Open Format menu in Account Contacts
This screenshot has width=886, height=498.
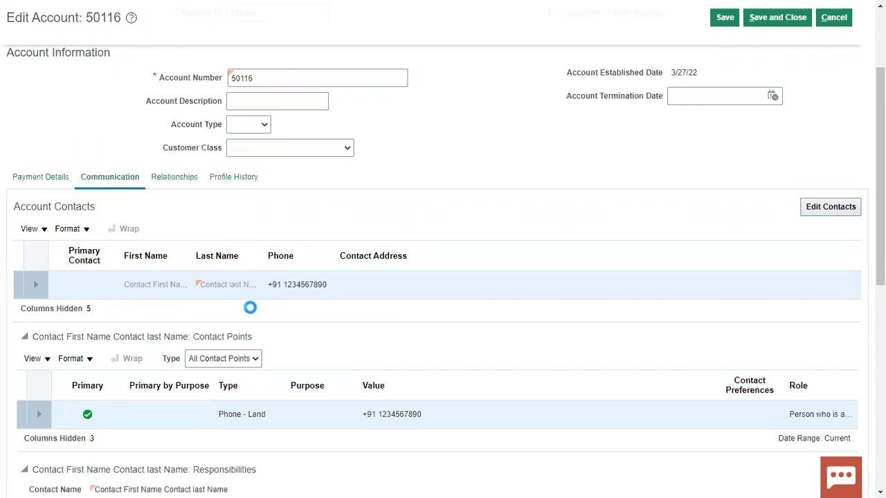click(73, 229)
